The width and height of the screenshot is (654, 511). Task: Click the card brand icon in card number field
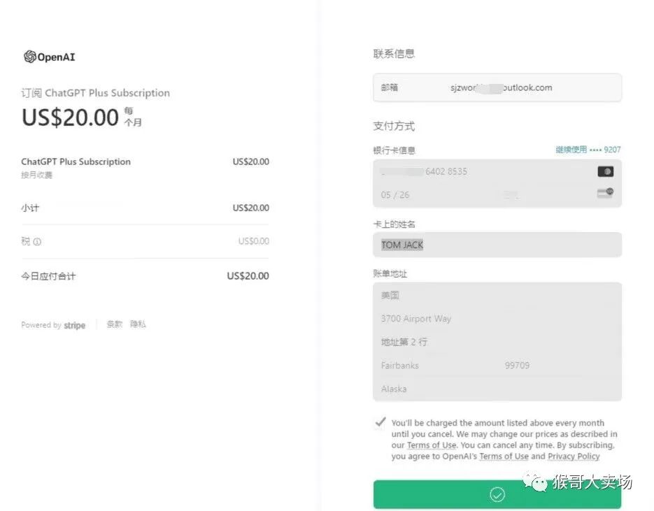[605, 171]
